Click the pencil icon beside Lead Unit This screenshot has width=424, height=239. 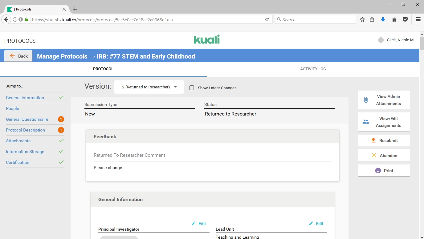pyautogui.click(x=311, y=224)
